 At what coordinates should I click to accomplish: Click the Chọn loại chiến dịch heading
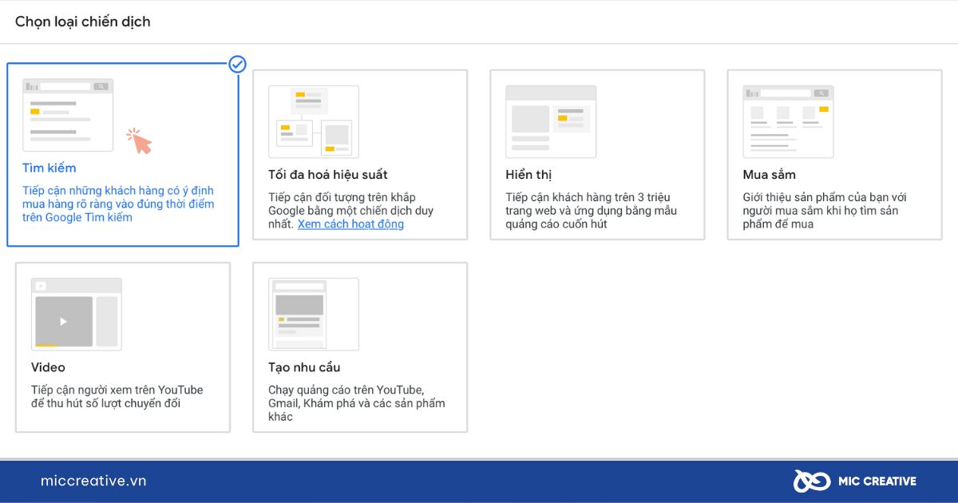click(83, 22)
